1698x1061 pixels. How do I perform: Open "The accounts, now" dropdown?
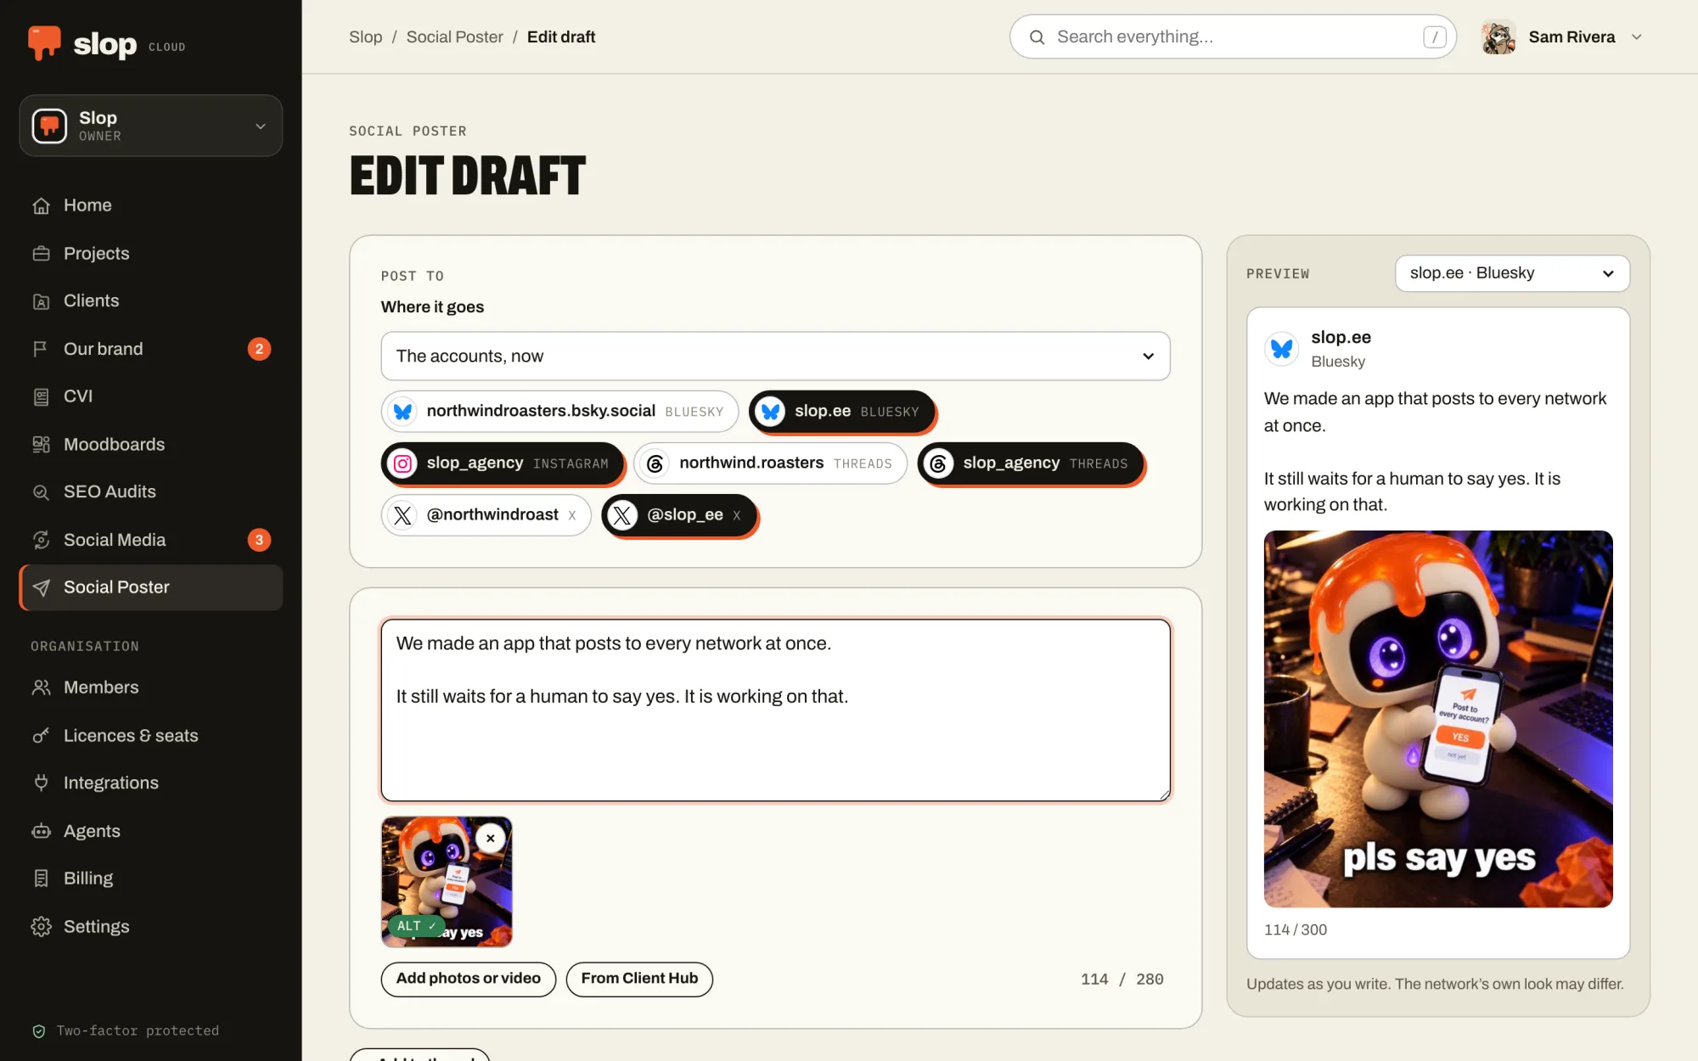coord(775,356)
